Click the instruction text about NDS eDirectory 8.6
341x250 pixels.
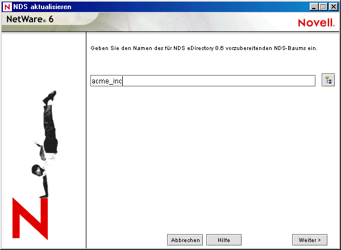pos(204,48)
